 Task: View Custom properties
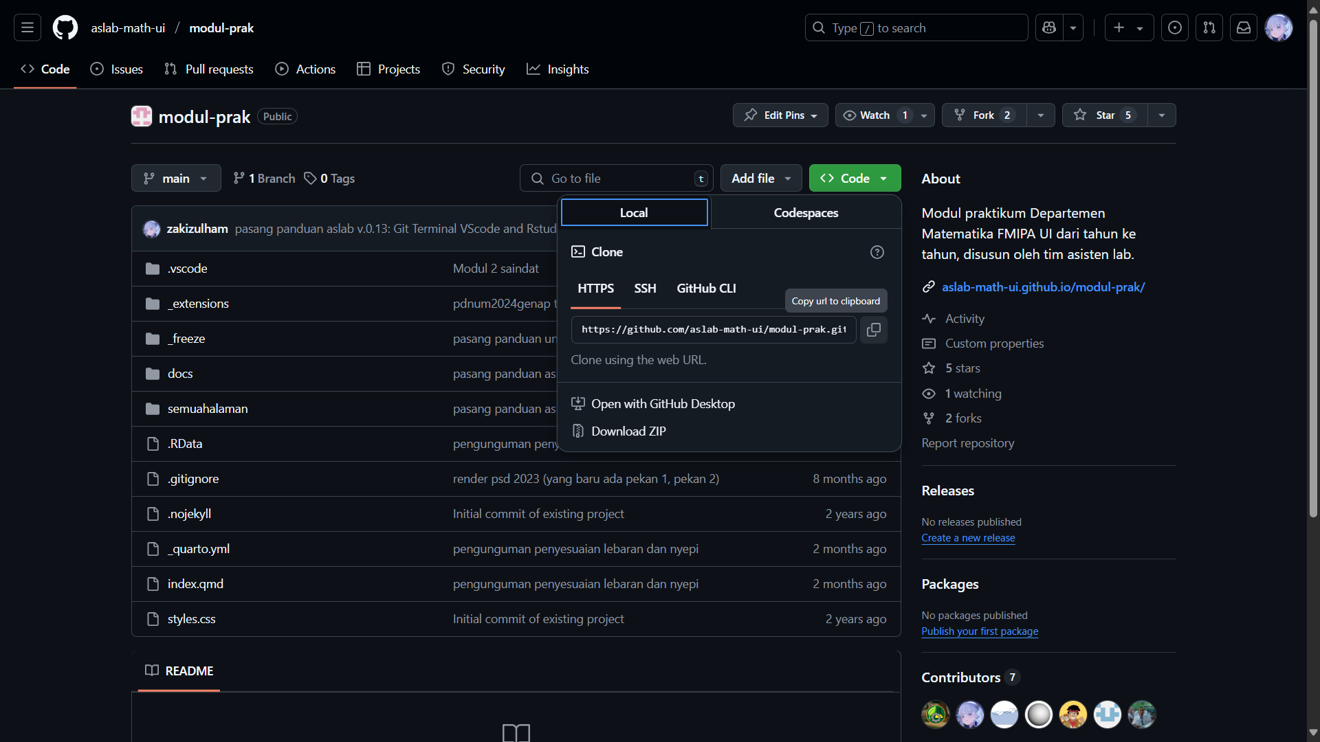click(994, 344)
